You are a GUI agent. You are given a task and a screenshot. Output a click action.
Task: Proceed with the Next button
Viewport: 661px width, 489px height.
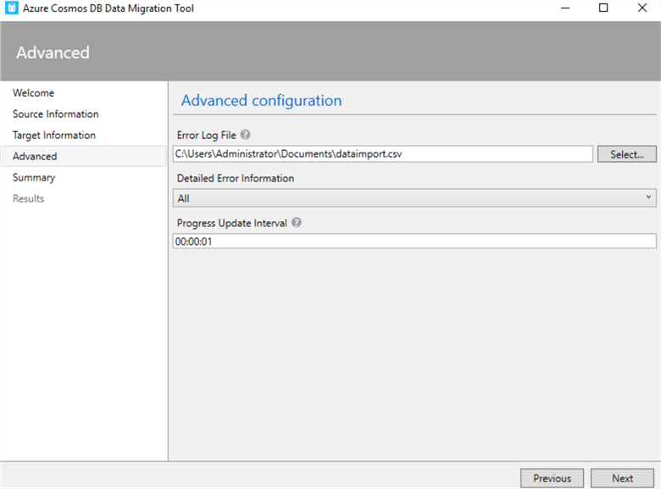click(x=622, y=478)
